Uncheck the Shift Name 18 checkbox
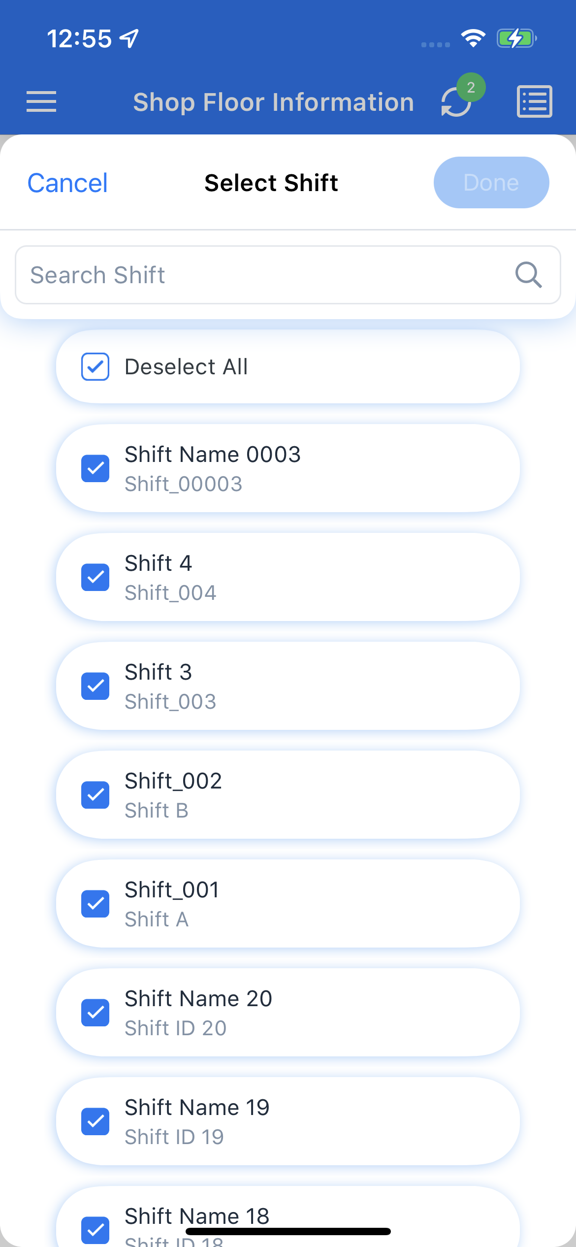 (x=95, y=1230)
